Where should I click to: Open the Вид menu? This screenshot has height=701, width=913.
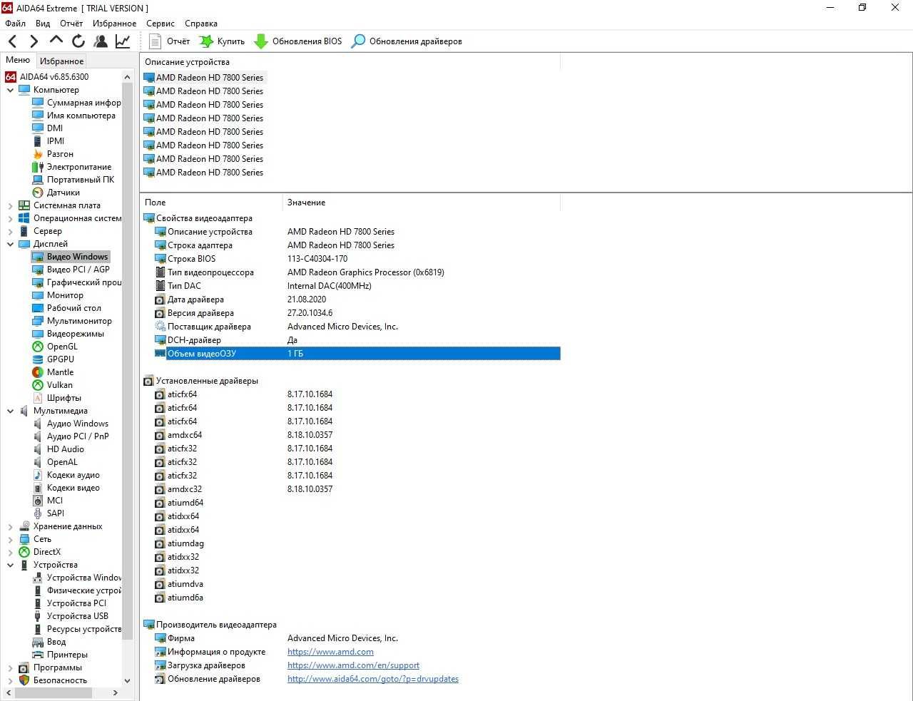pos(43,24)
